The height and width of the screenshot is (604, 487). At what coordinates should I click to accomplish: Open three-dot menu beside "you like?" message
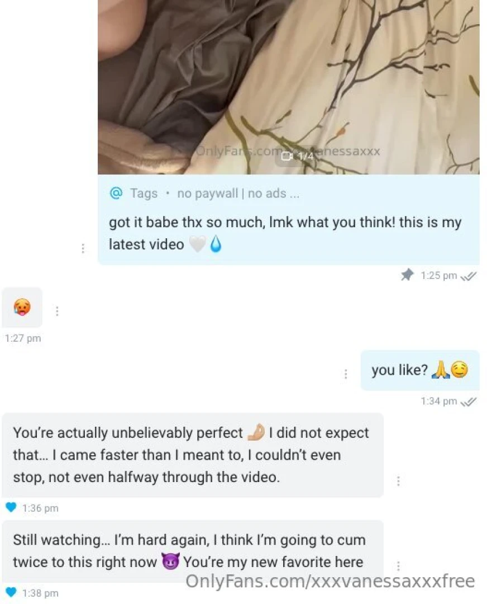pyautogui.click(x=346, y=374)
